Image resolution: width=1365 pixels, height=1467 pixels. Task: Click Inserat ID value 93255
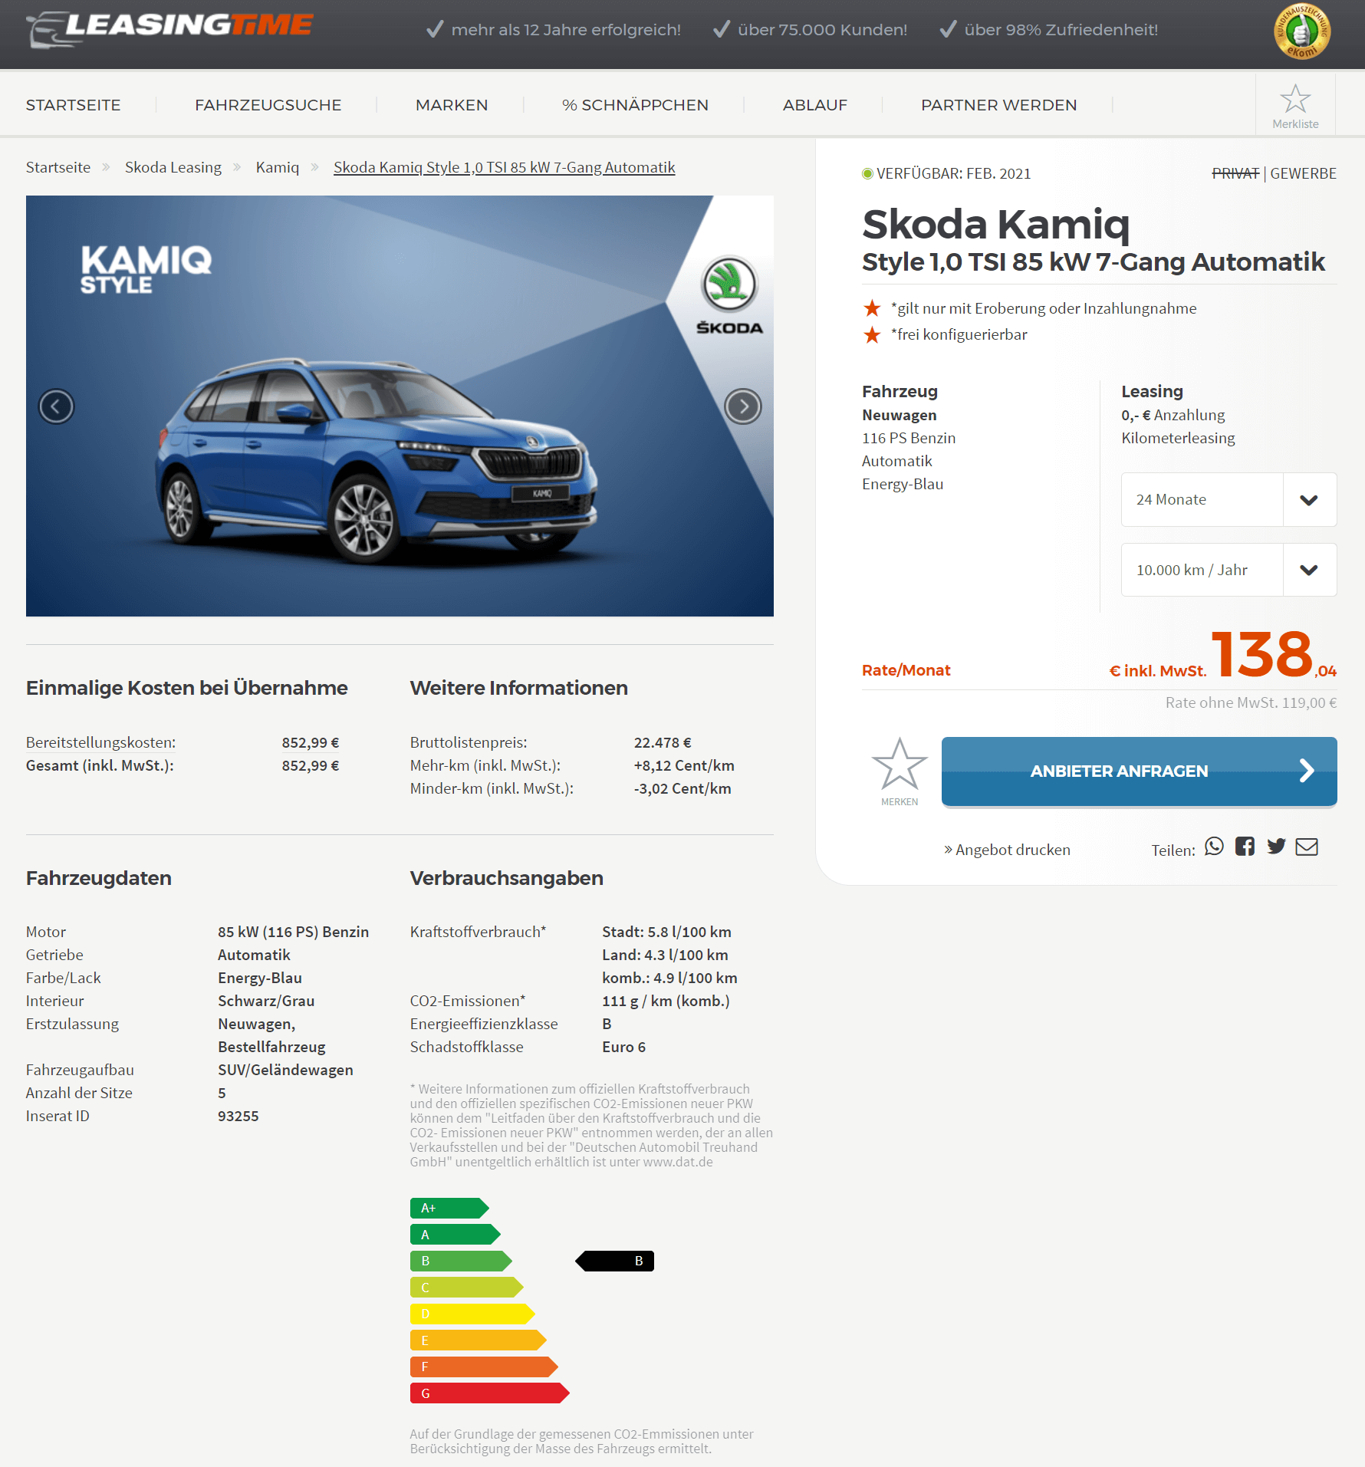point(238,1116)
